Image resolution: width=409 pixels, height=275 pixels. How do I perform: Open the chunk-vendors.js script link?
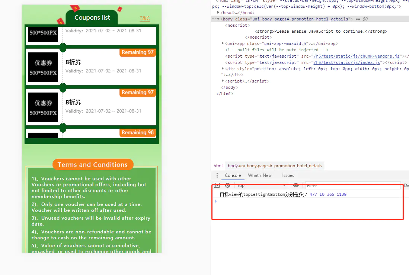(357, 56)
